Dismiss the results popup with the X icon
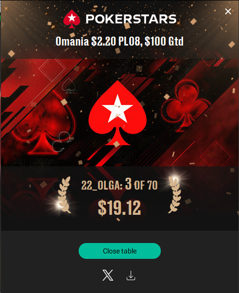 (x=228, y=11)
